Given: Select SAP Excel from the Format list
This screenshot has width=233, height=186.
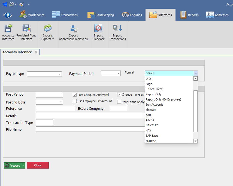Looking at the screenshot, I should tap(169, 136).
